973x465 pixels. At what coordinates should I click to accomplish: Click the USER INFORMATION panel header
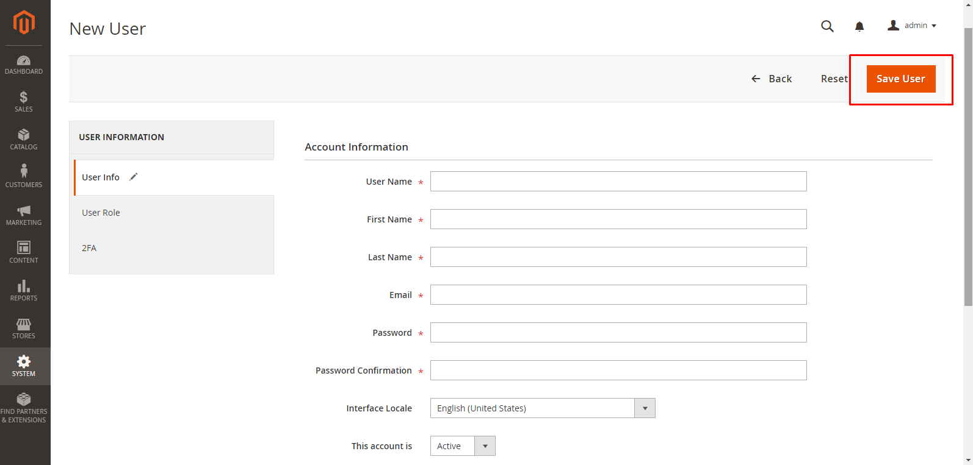[x=172, y=137]
